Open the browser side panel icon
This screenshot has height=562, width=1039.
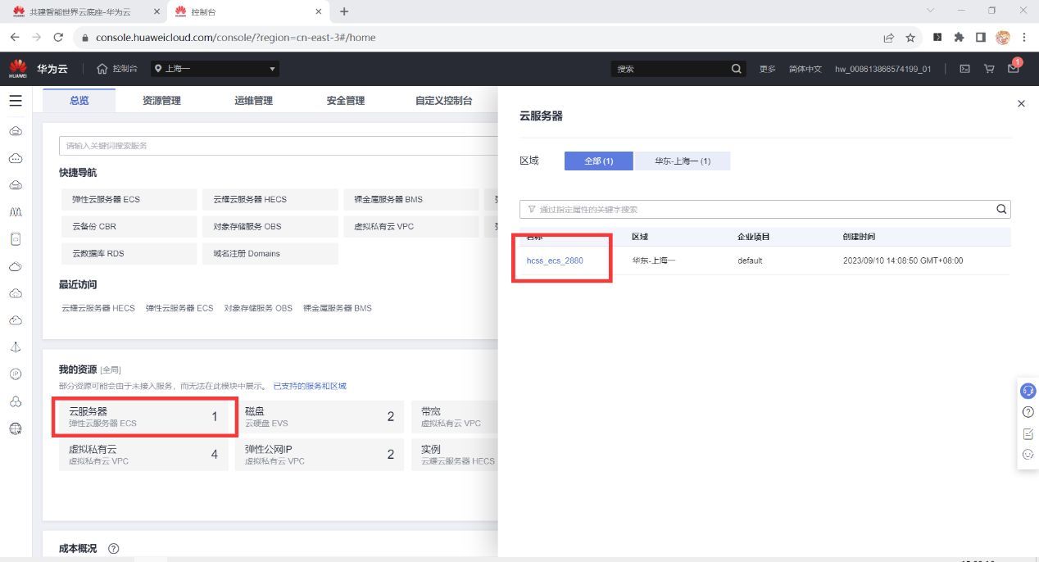980,37
